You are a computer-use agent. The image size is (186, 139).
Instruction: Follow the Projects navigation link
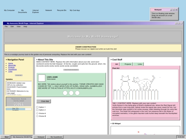(11, 67)
